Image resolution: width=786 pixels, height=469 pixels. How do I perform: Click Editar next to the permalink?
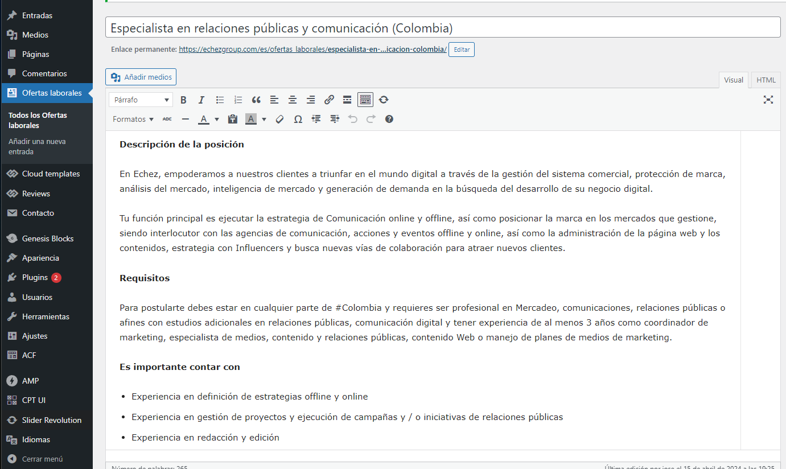pos(462,50)
